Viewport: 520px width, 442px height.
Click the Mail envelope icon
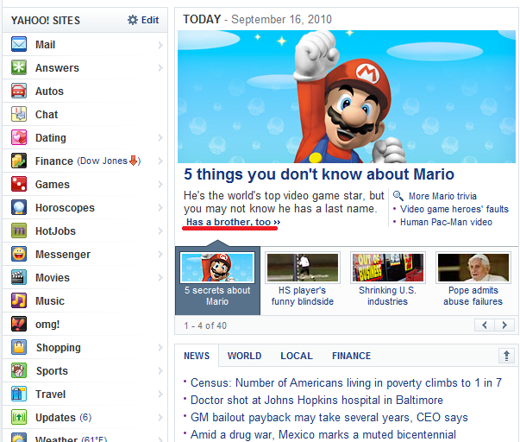tap(18, 45)
